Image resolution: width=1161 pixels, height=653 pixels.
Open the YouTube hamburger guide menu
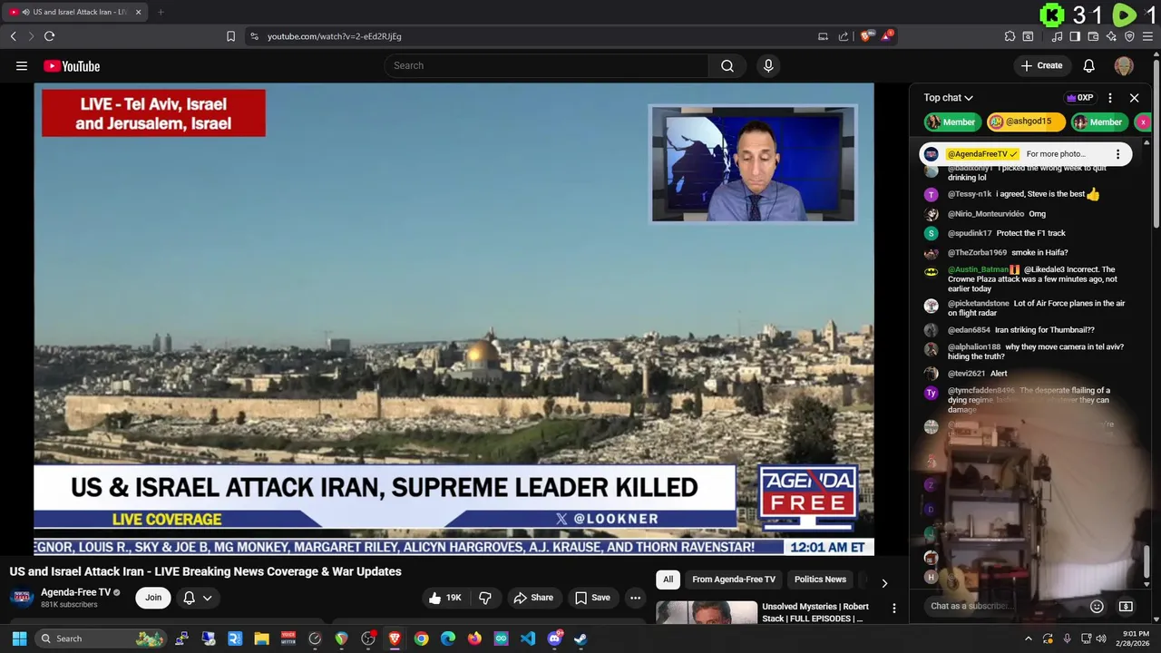pos(22,65)
